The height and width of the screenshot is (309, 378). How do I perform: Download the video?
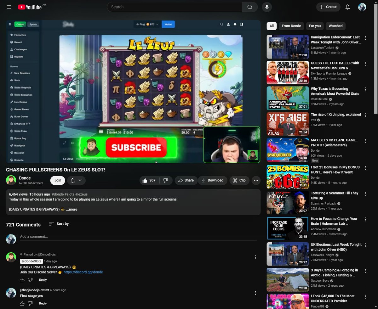point(213,180)
